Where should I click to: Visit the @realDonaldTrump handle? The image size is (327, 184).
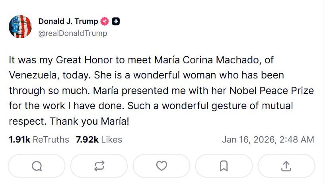pos(72,33)
